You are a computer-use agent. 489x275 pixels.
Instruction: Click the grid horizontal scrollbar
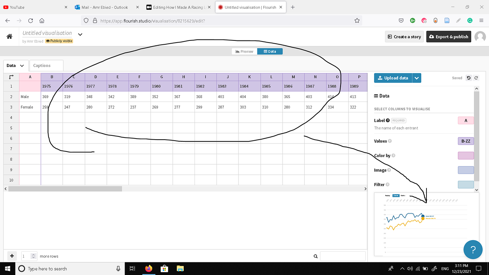65,189
